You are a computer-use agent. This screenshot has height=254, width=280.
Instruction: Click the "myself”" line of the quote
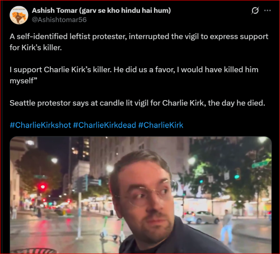click(x=24, y=81)
